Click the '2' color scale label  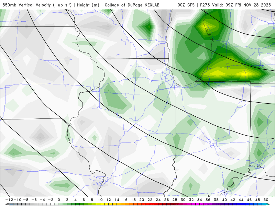coord(67,200)
